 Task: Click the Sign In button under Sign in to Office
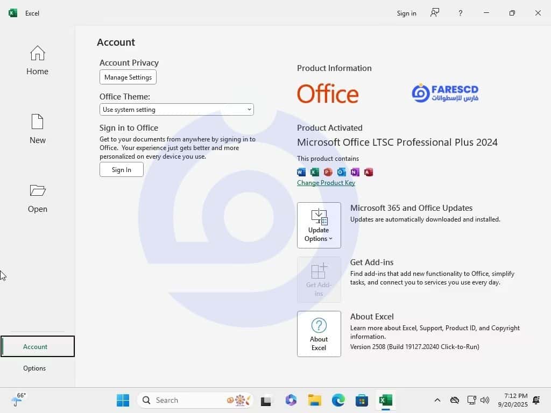[x=122, y=169]
